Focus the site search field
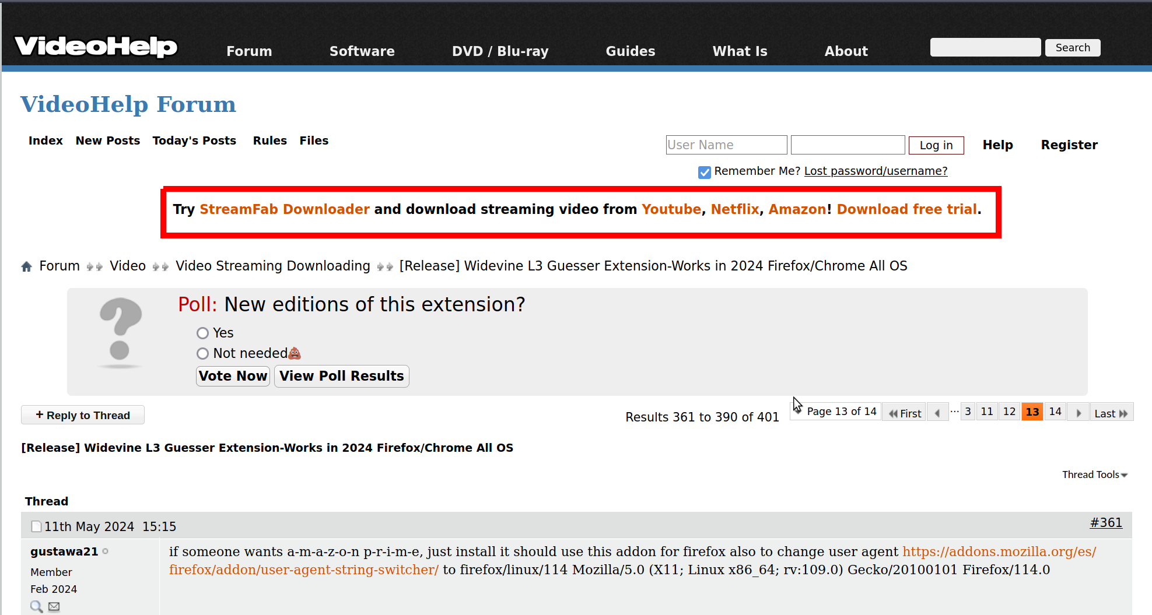 [x=985, y=47]
